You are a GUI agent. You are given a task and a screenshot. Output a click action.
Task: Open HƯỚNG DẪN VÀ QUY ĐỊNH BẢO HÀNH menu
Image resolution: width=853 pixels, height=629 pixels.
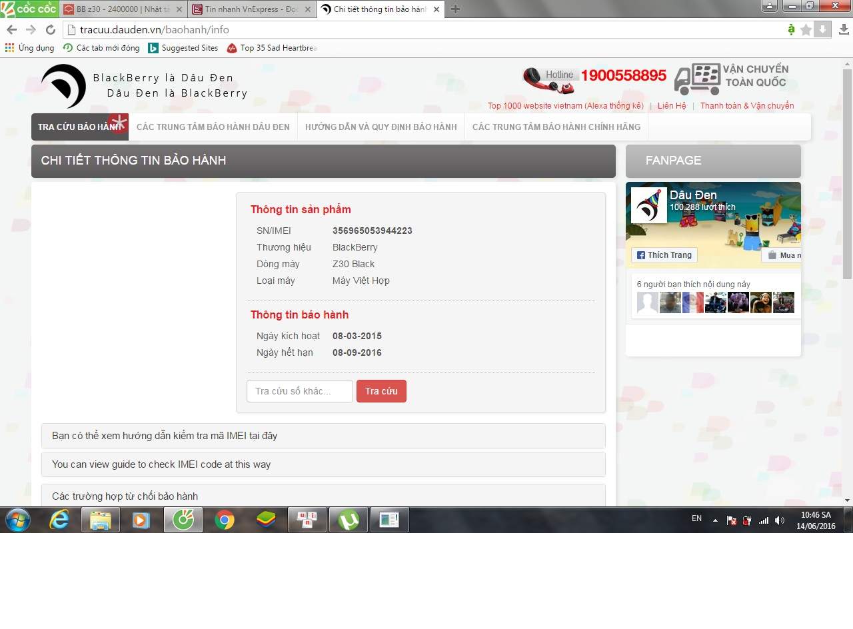(x=381, y=127)
